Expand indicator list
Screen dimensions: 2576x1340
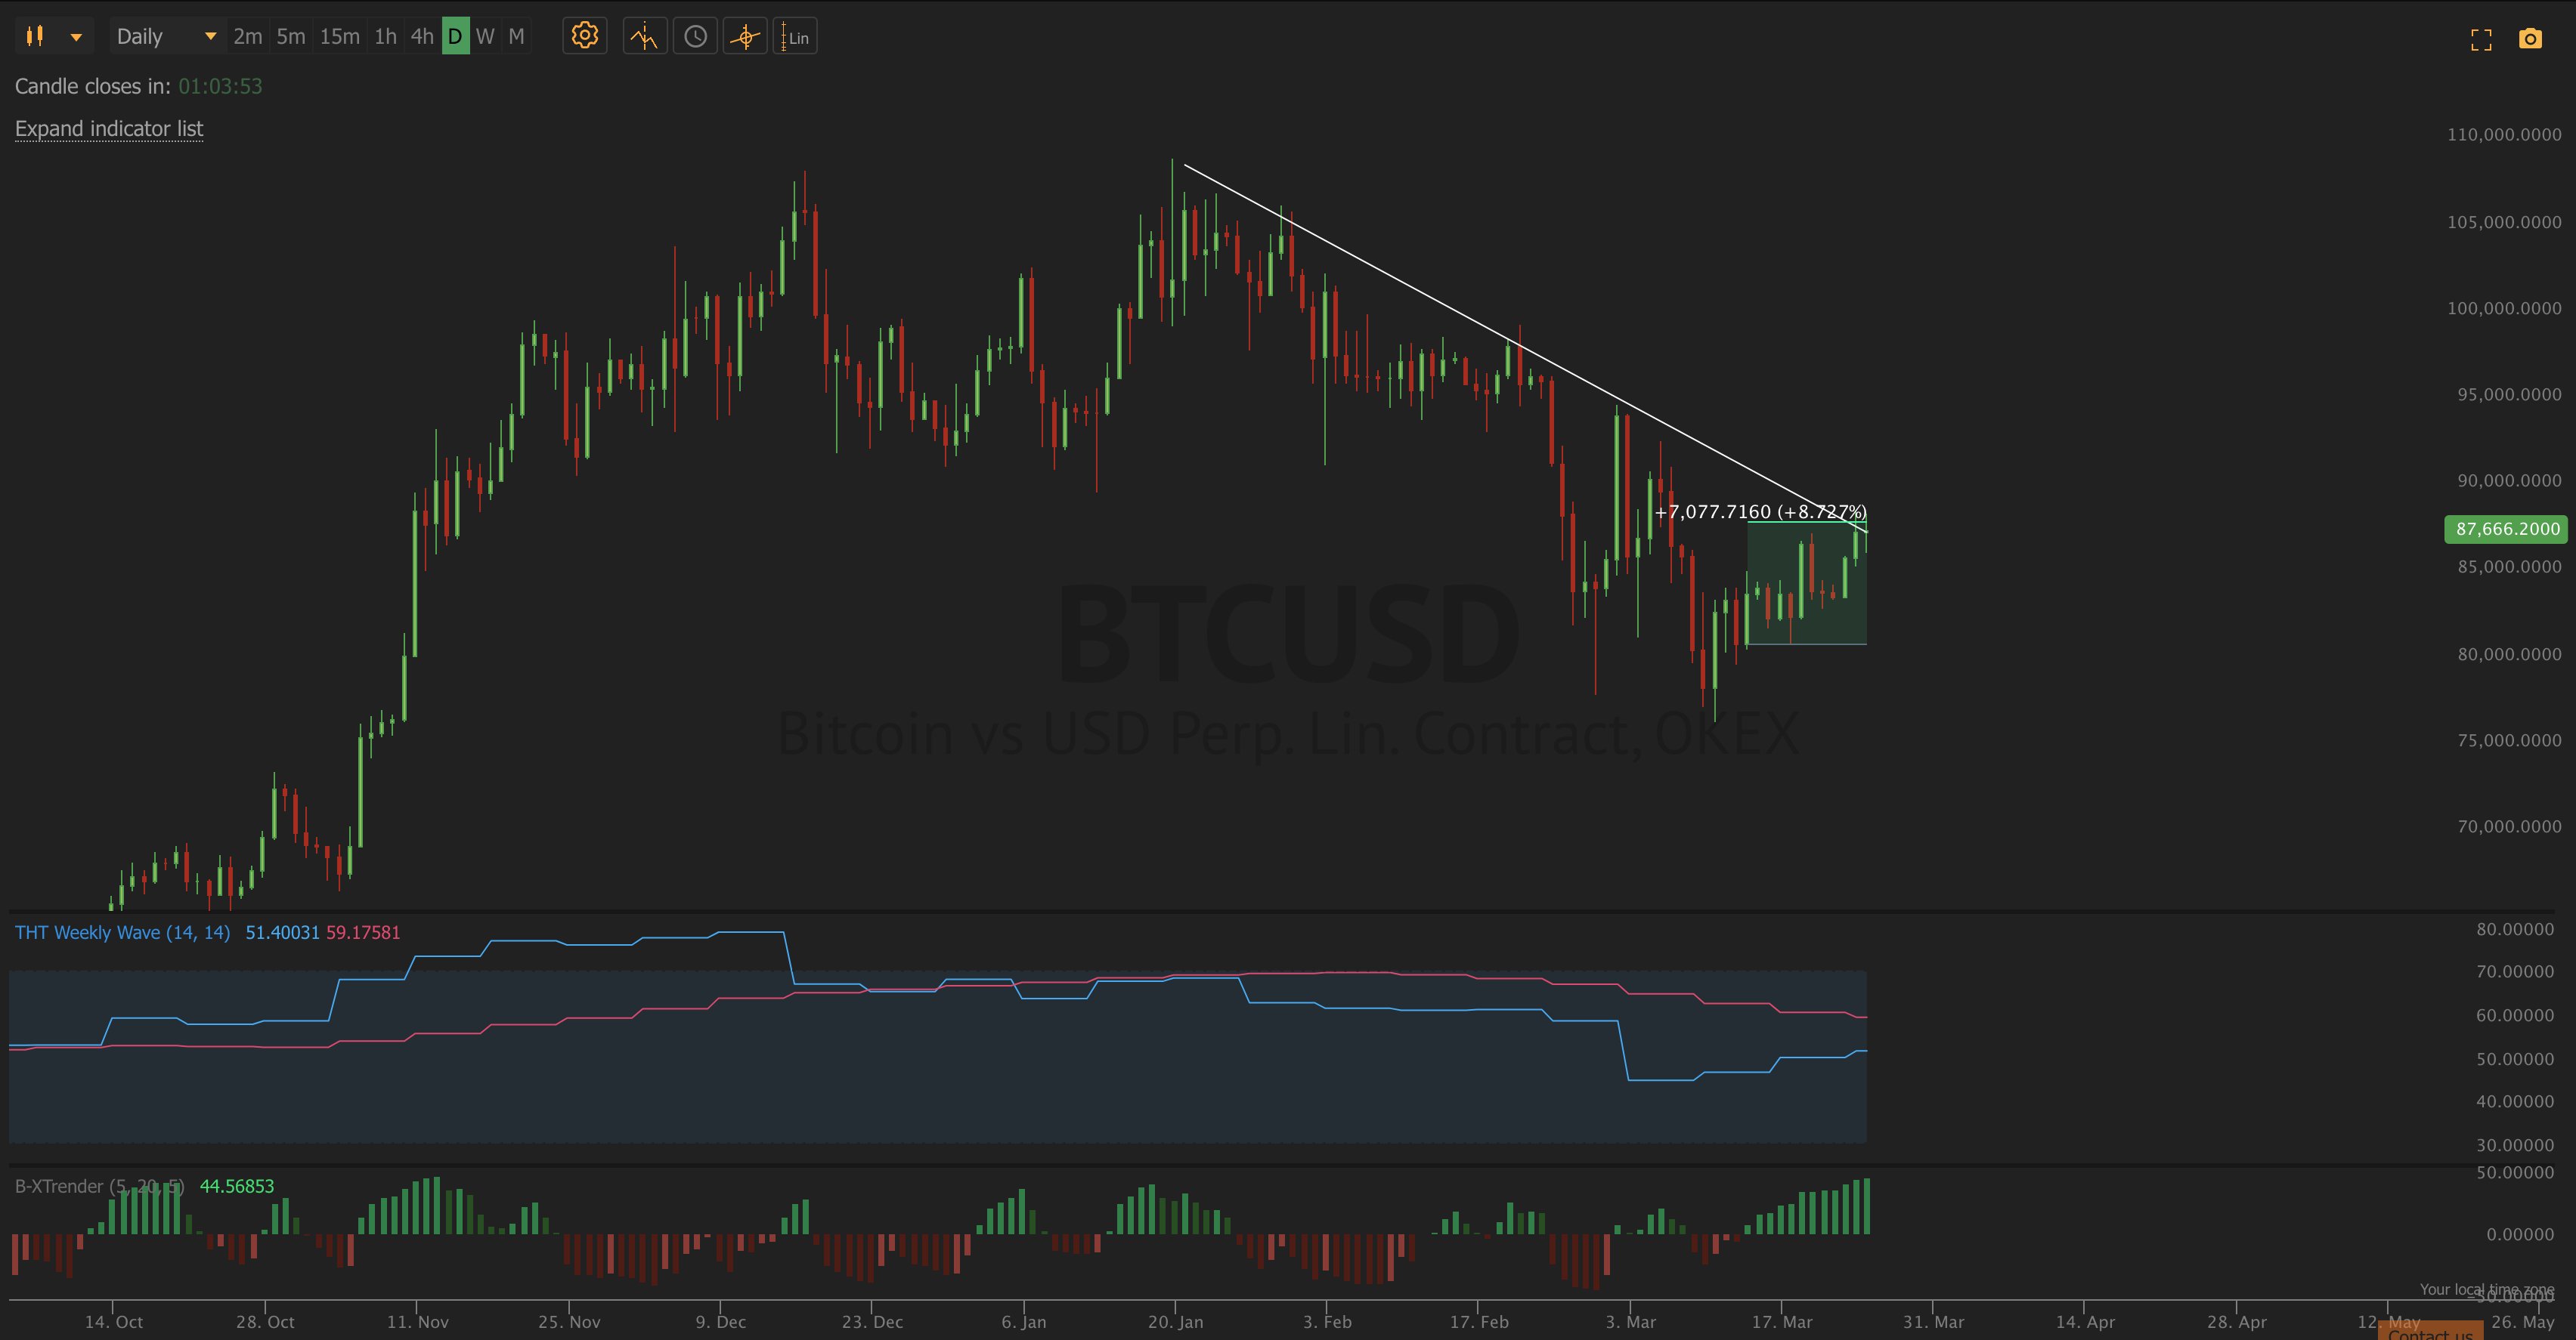[x=109, y=129]
